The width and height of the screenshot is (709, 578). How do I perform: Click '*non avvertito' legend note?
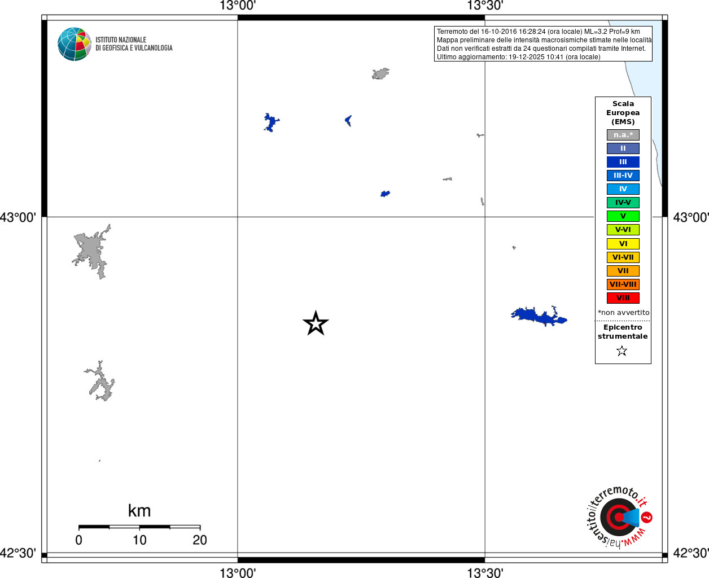[x=624, y=313]
